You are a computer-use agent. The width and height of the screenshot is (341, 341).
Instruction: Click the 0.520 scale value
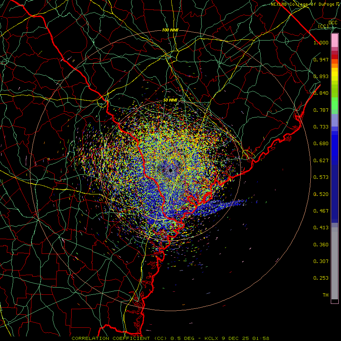321,194
